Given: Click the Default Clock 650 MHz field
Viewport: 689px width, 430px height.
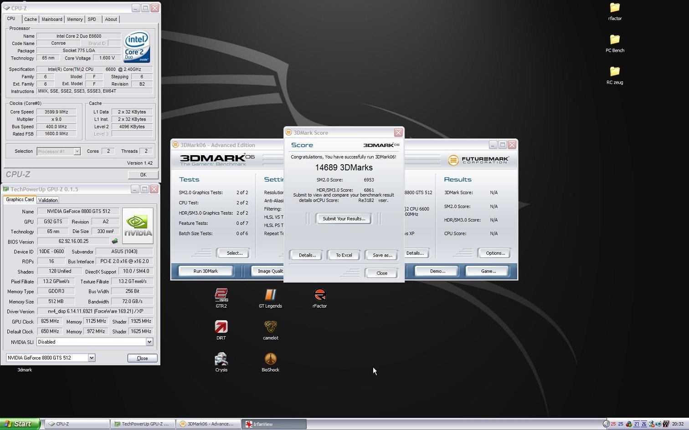Looking at the screenshot, I should pos(50,331).
